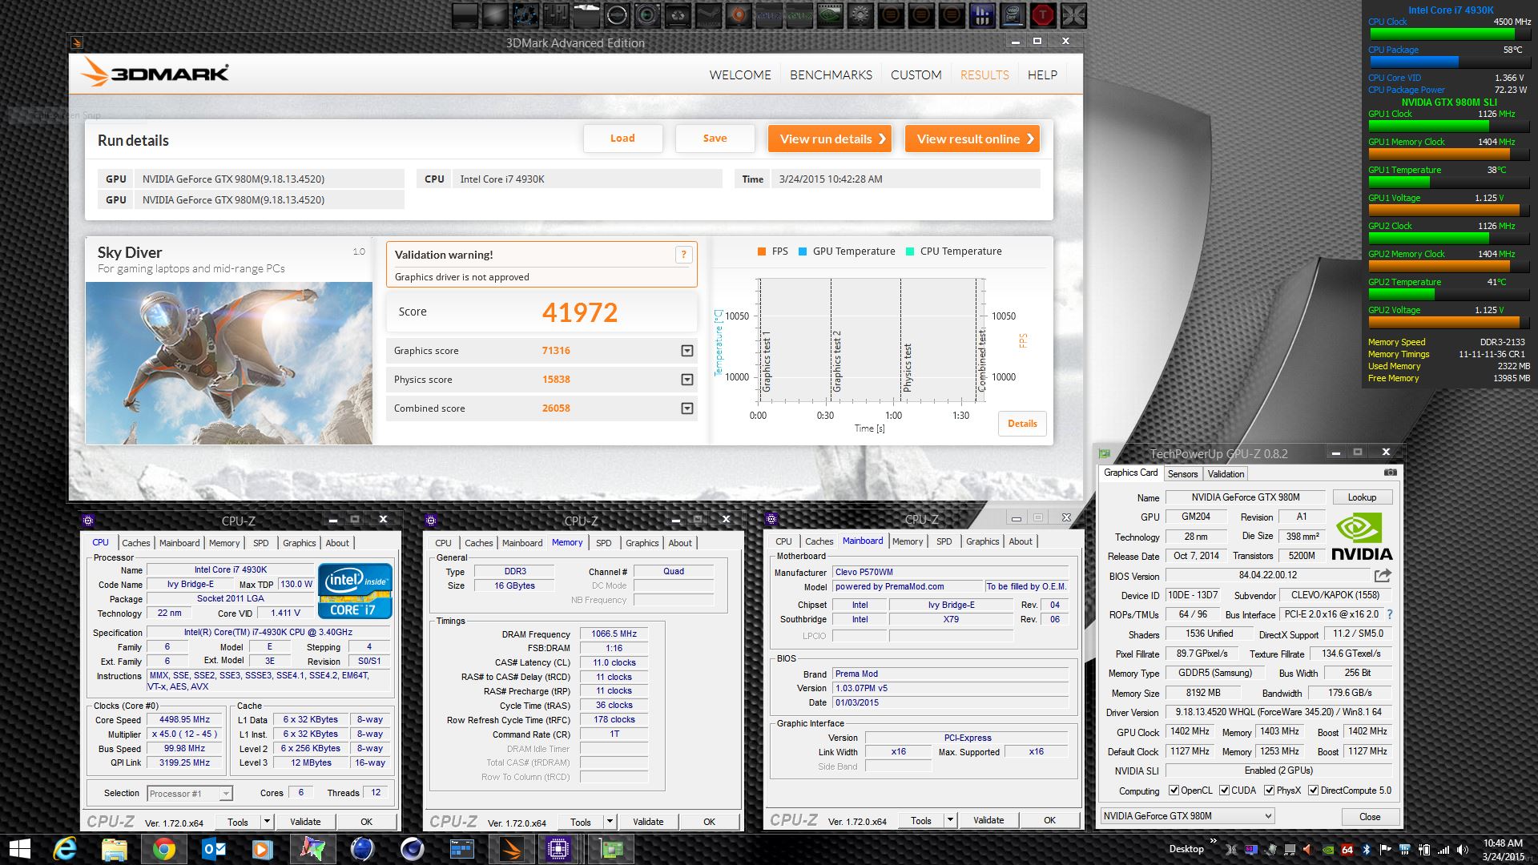Toggle the DirectCompute 5.0 checkbox
Image resolution: width=1538 pixels, height=865 pixels.
pyautogui.click(x=1313, y=791)
